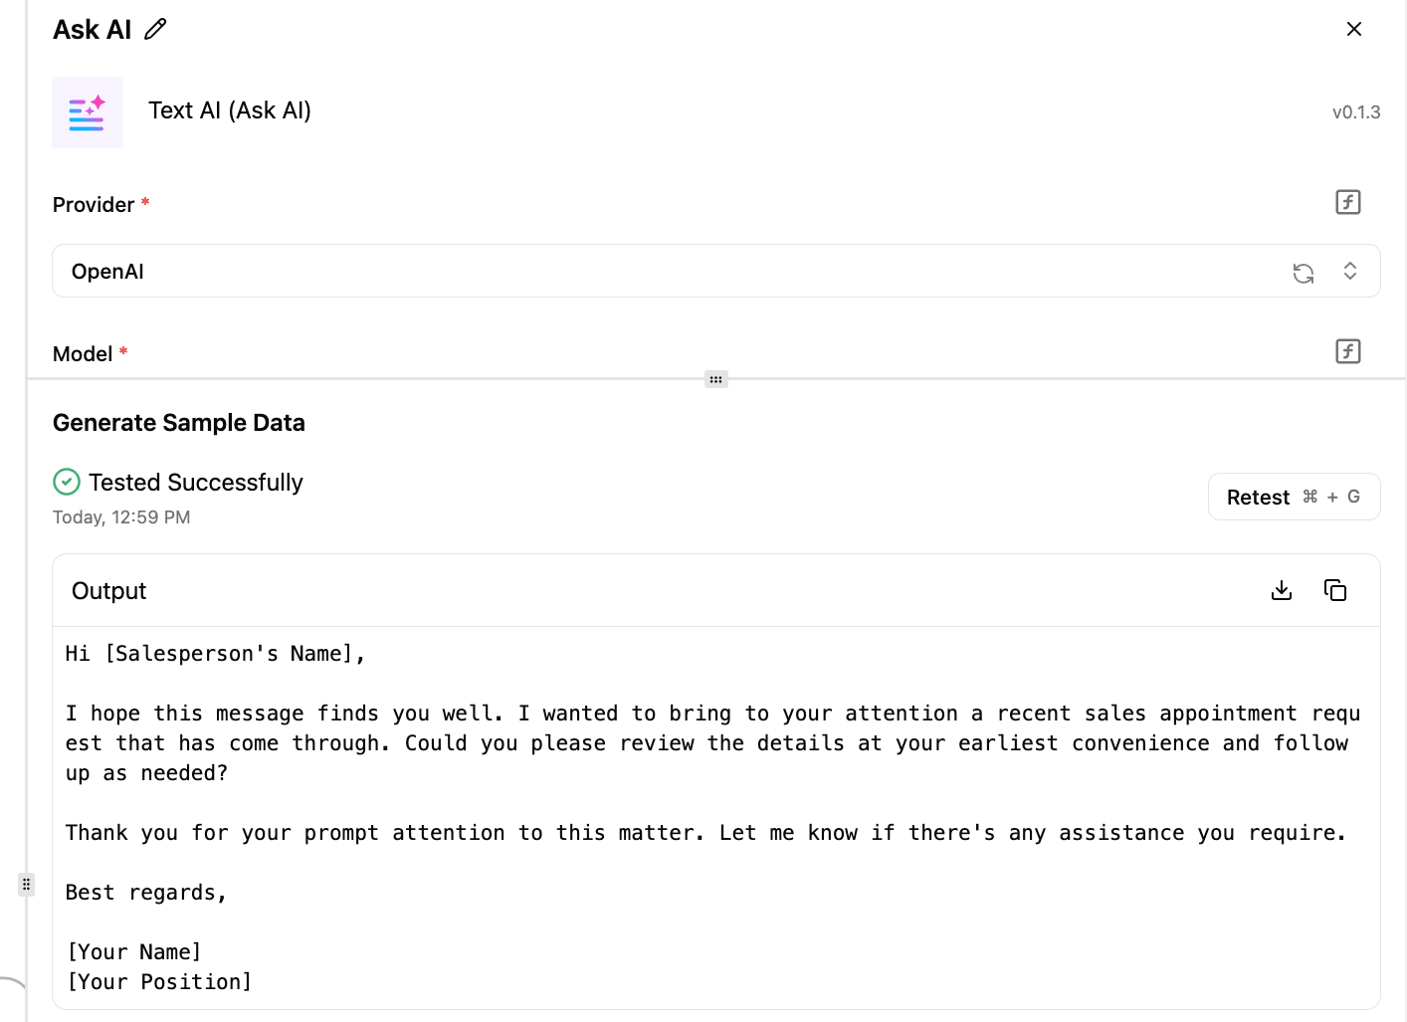Toggle dynamic value for Model field
The width and height of the screenshot is (1407, 1022).
[1347, 351]
